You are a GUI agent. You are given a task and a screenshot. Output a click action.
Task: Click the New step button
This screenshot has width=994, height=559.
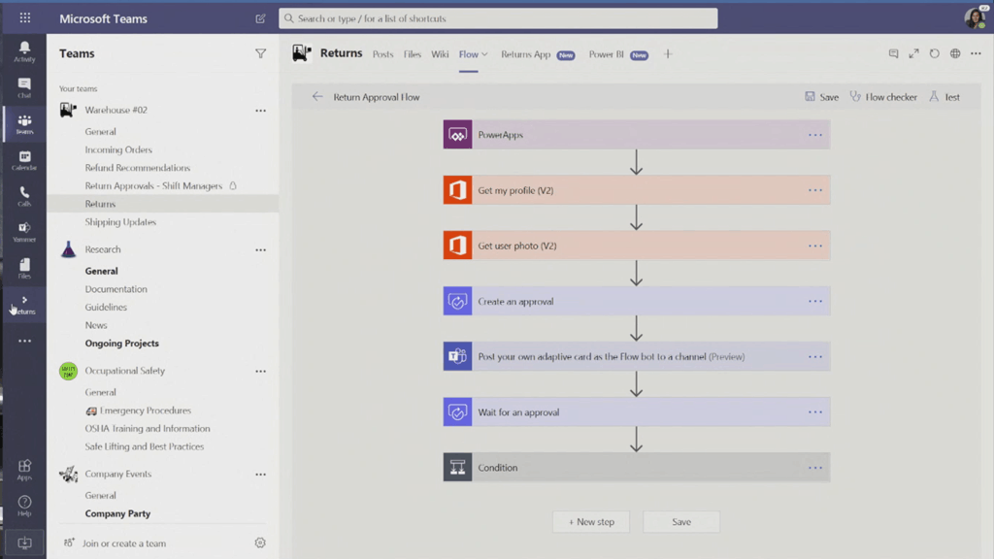[x=591, y=522]
